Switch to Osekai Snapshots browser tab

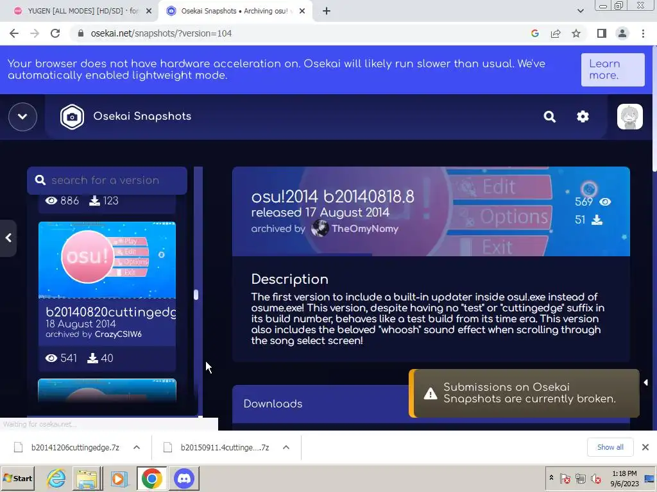click(235, 11)
